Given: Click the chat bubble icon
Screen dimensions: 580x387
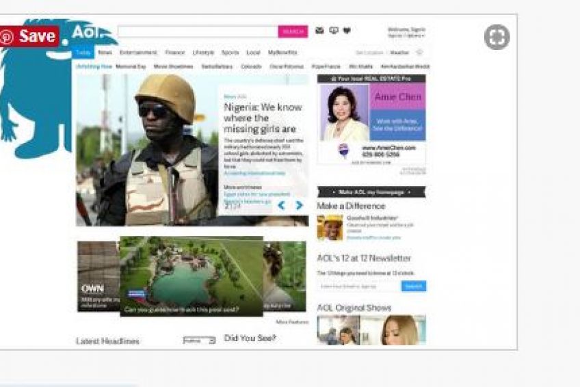Looking at the screenshot, I should 334,31.
